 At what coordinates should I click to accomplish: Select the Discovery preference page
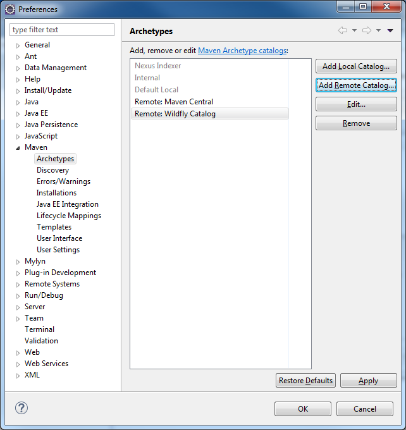(52, 170)
